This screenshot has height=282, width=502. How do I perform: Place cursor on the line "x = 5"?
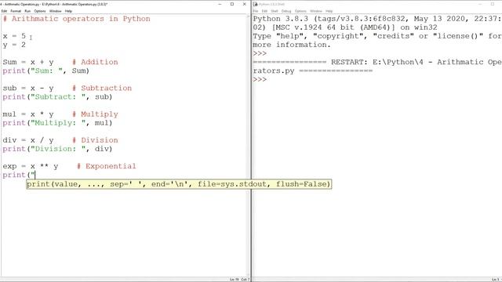pos(14,36)
